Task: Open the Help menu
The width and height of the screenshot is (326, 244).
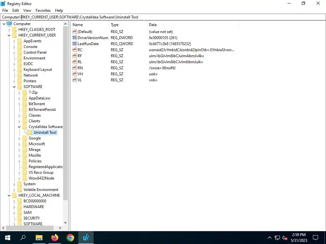Action: coord(59,10)
